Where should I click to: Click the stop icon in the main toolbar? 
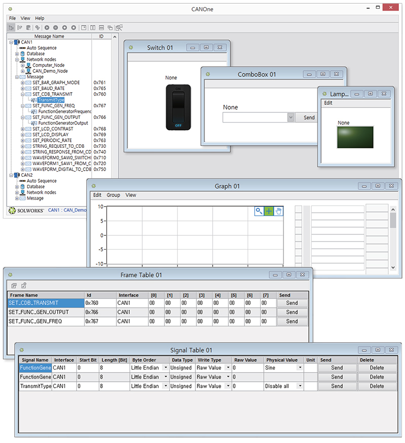tap(73, 28)
